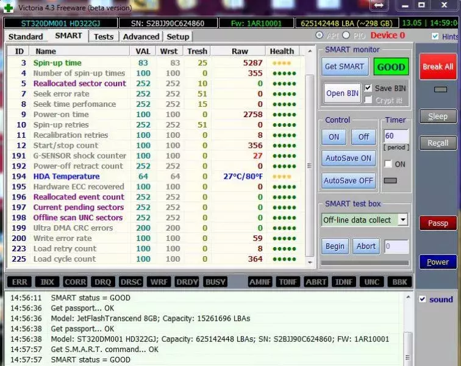Toggle the sound checkbox

(423, 300)
